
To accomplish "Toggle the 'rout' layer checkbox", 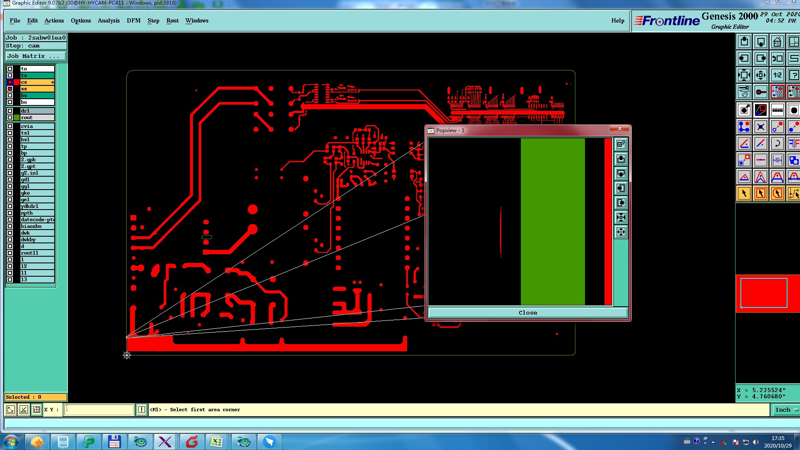I will [10, 117].
